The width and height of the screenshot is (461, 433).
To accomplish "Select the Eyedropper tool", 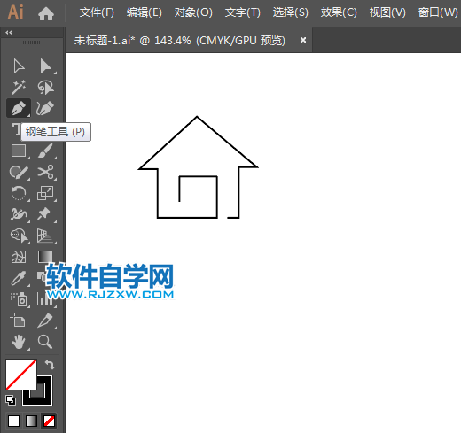I will tap(19, 278).
